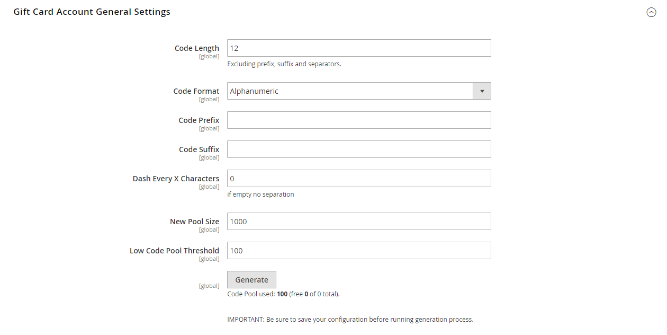Click the IMPORTANT save configuration notice
This screenshot has width=667, height=335.
click(x=350, y=320)
